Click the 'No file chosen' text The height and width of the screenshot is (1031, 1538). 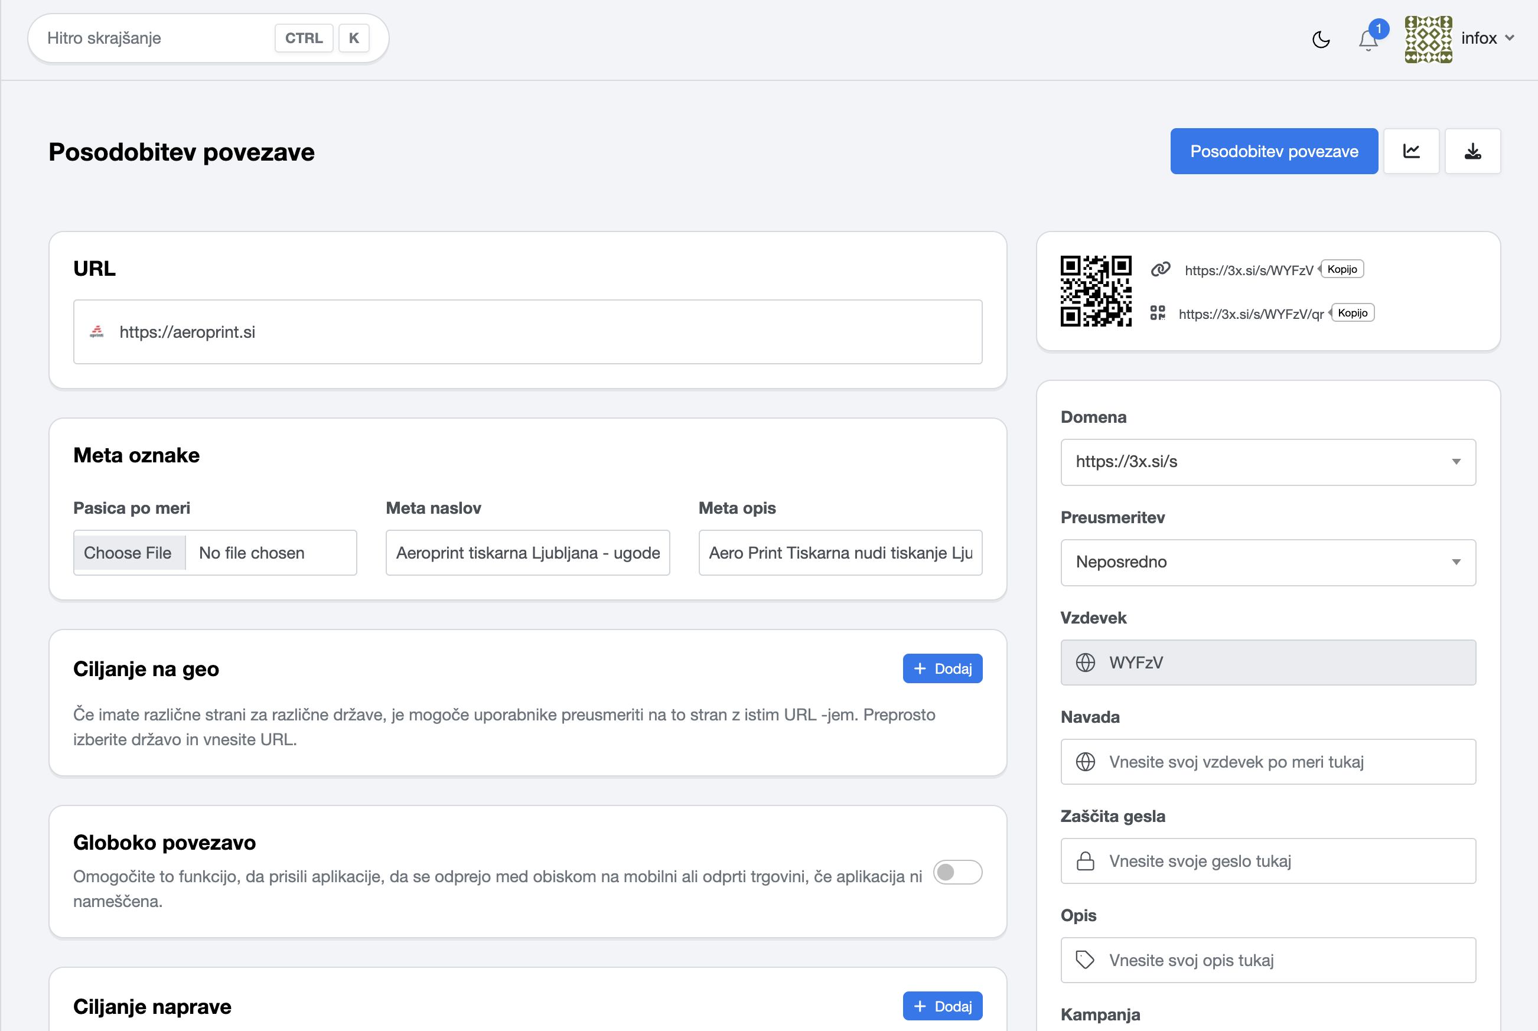252,553
